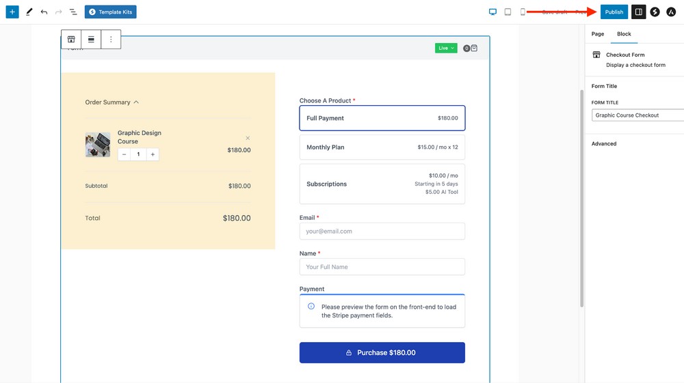Switch to mobile preview

pos(523,12)
